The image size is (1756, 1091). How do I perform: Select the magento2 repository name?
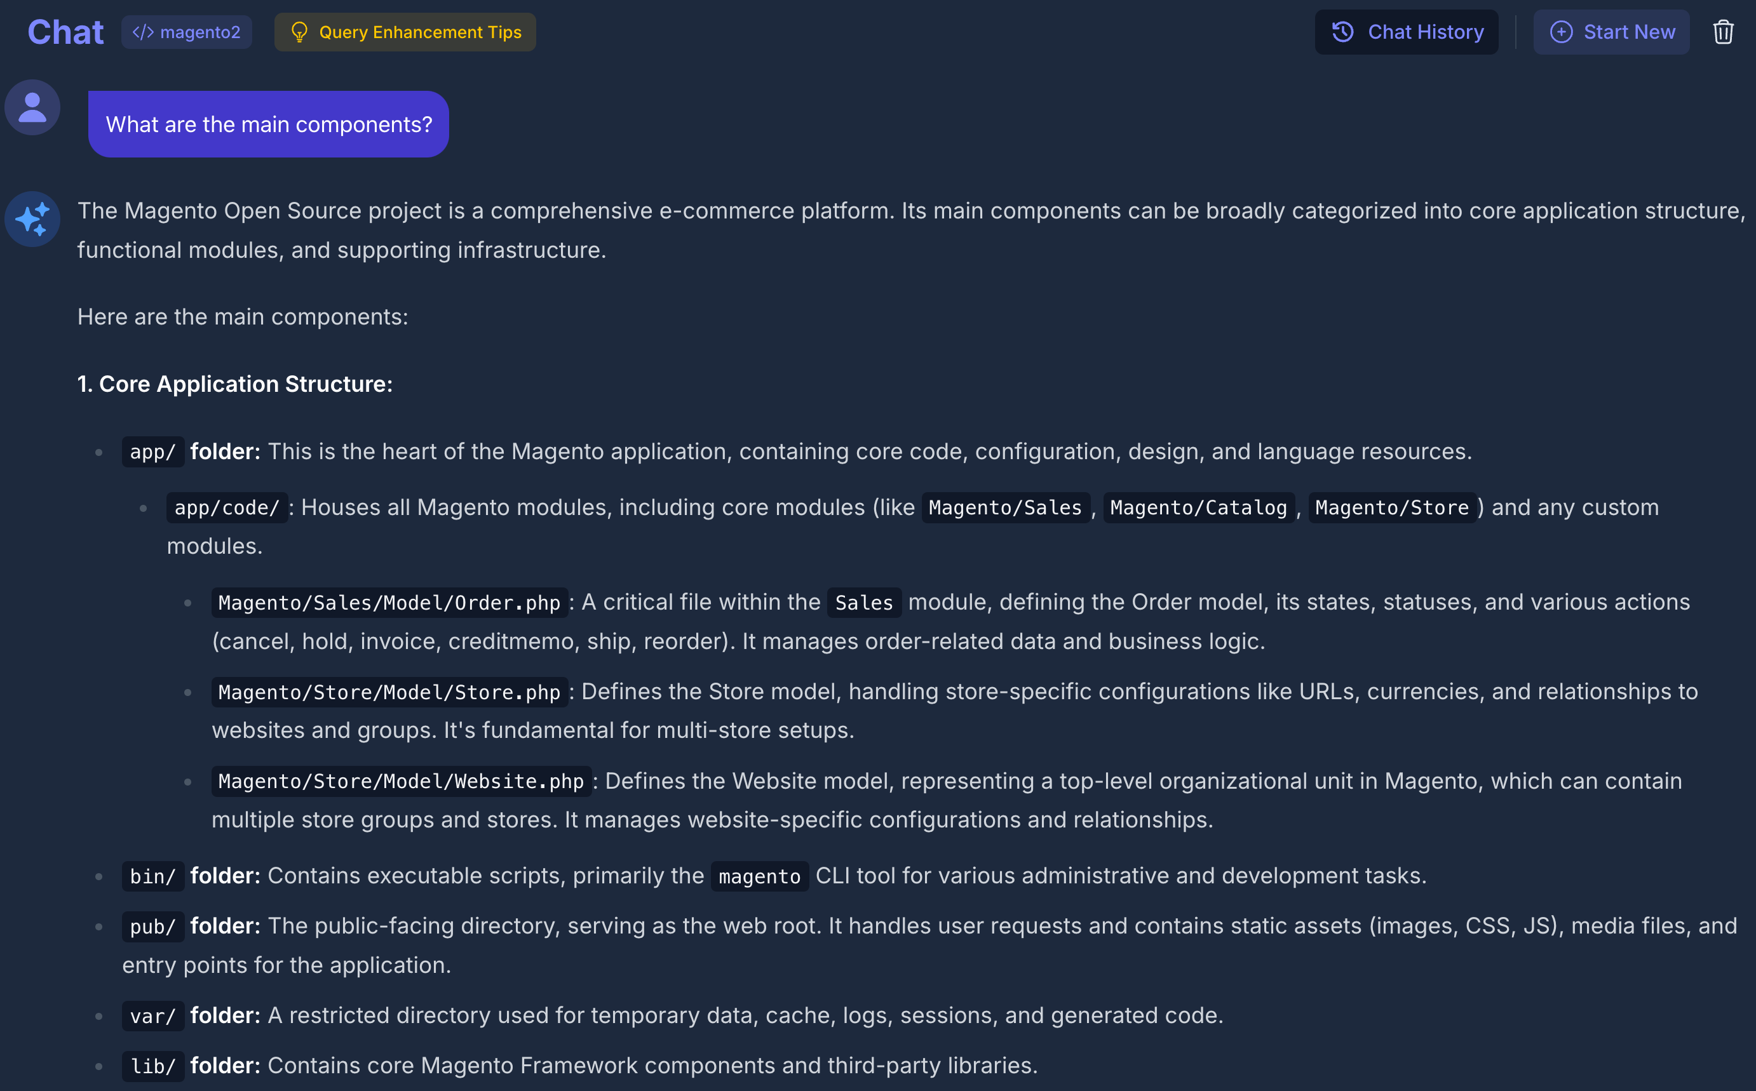pos(200,32)
